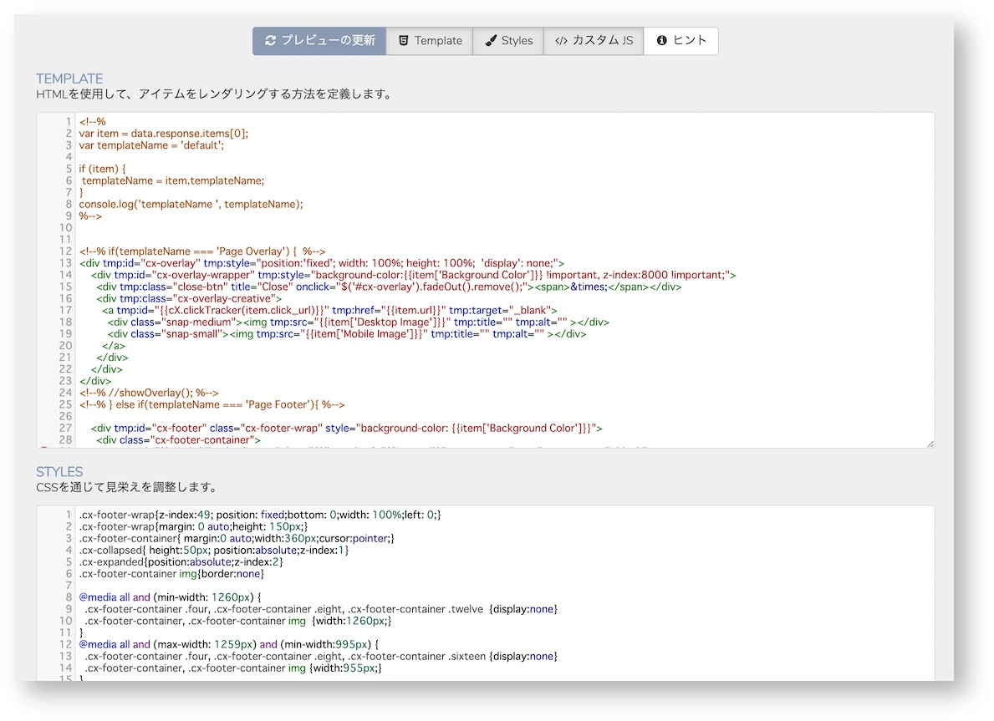The height and width of the screenshot is (721, 994).
Task: Click the cx-overlay div line 13
Action: (321, 263)
